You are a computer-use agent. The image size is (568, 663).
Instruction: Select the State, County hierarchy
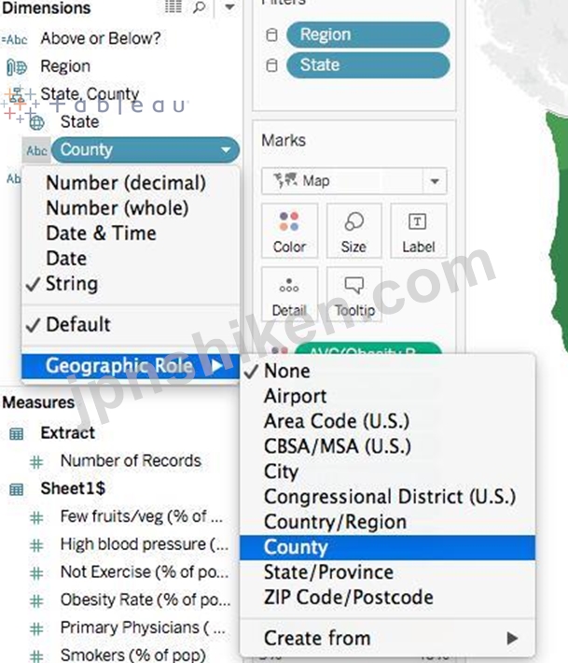click(90, 94)
